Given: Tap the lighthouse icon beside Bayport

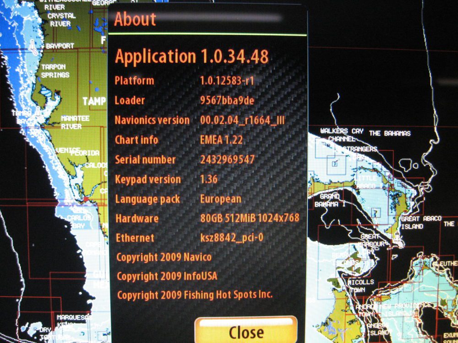Looking at the screenshot, I should (x=33, y=45).
